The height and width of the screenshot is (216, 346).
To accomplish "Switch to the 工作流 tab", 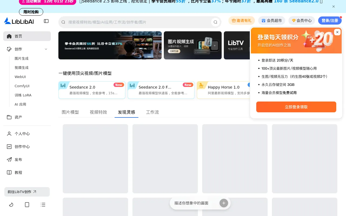I will click(x=152, y=112).
